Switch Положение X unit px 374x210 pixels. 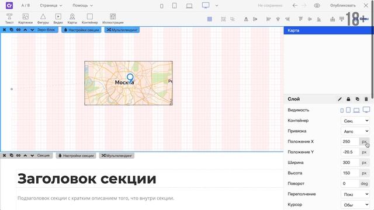tap(364, 141)
